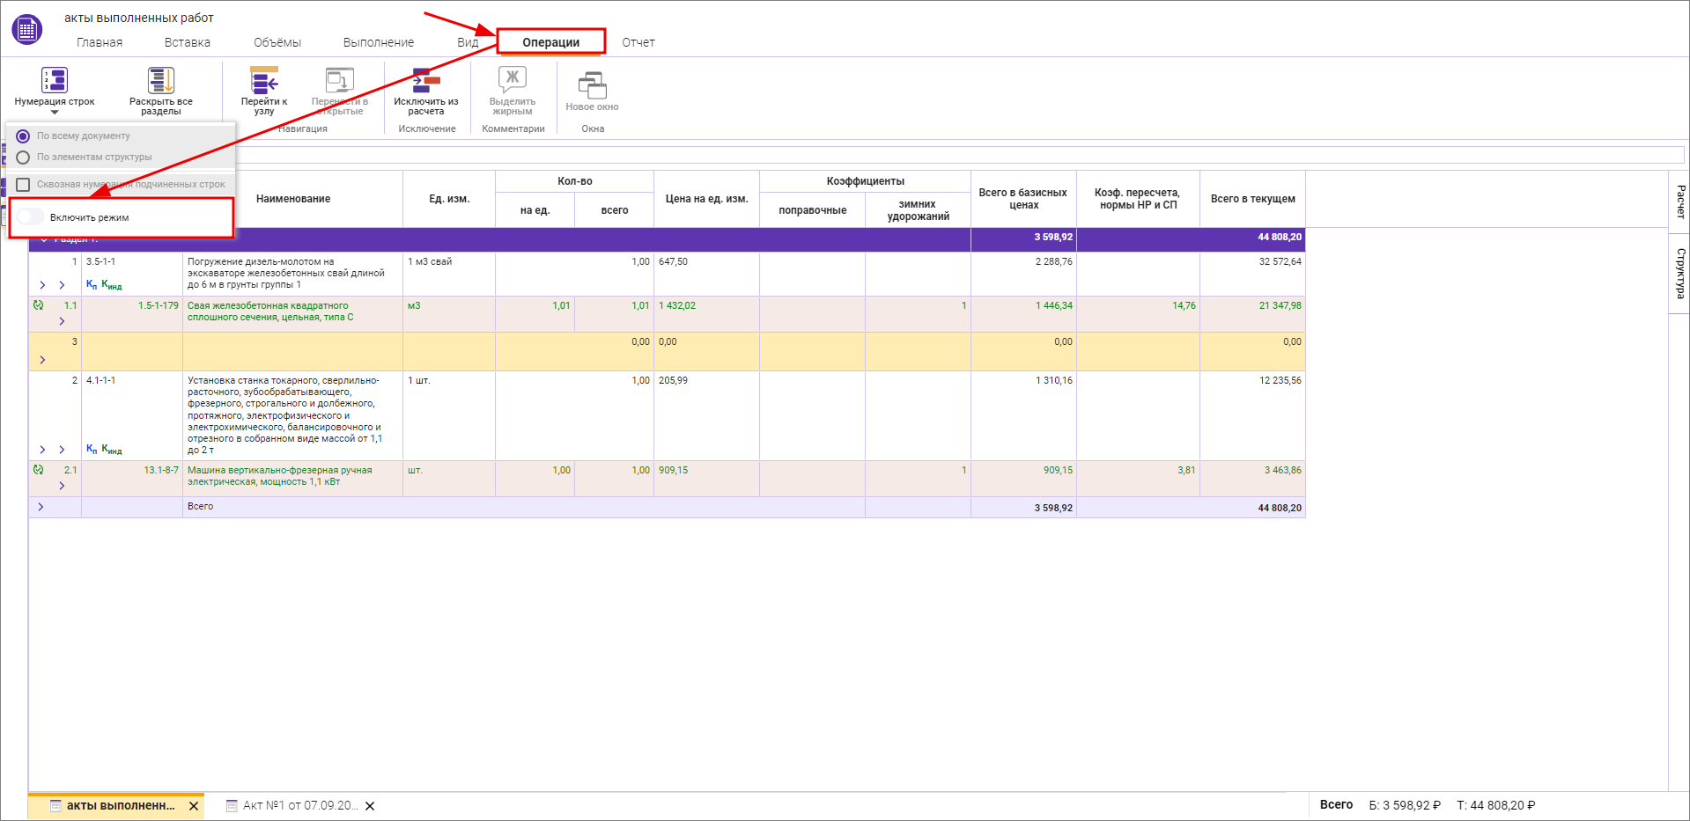Click Go to node (Перейти к узлу) icon
Viewport: 1690px width, 821px height.
(263, 82)
